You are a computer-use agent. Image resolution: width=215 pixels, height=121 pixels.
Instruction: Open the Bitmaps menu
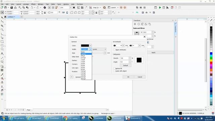click(x=41, y=4)
